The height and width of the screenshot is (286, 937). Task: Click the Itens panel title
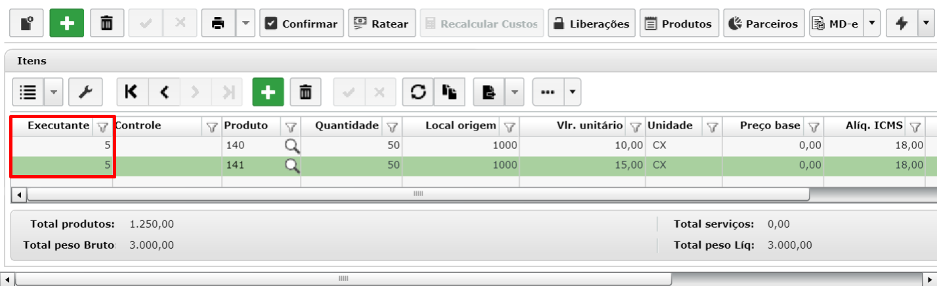pyautogui.click(x=31, y=60)
